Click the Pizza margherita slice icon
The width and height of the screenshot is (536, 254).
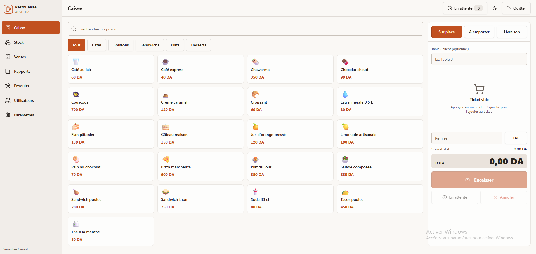(166, 159)
